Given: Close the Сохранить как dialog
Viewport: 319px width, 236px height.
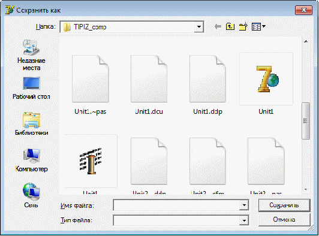Looking at the screenshot, I should click(303, 10).
